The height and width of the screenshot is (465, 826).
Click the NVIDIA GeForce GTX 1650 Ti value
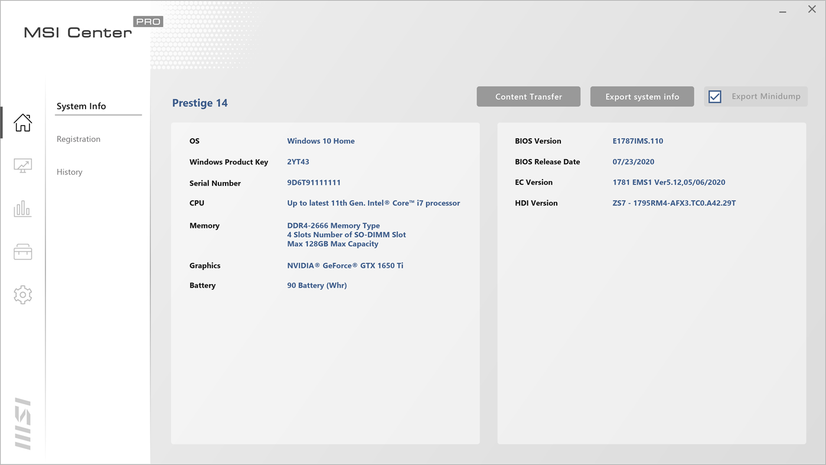345,265
